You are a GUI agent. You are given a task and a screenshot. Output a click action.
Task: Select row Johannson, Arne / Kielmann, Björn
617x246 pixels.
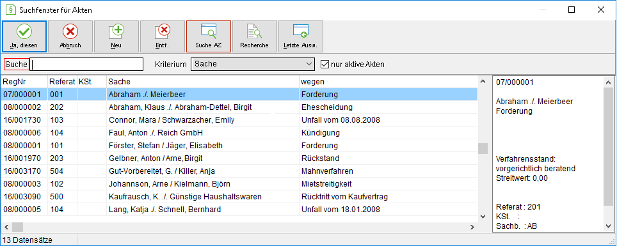(x=239, y=184)
